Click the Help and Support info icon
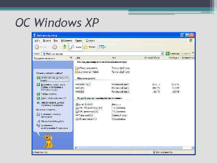The image size is (217, 163). pyautogui.click(x=38, y=103)
